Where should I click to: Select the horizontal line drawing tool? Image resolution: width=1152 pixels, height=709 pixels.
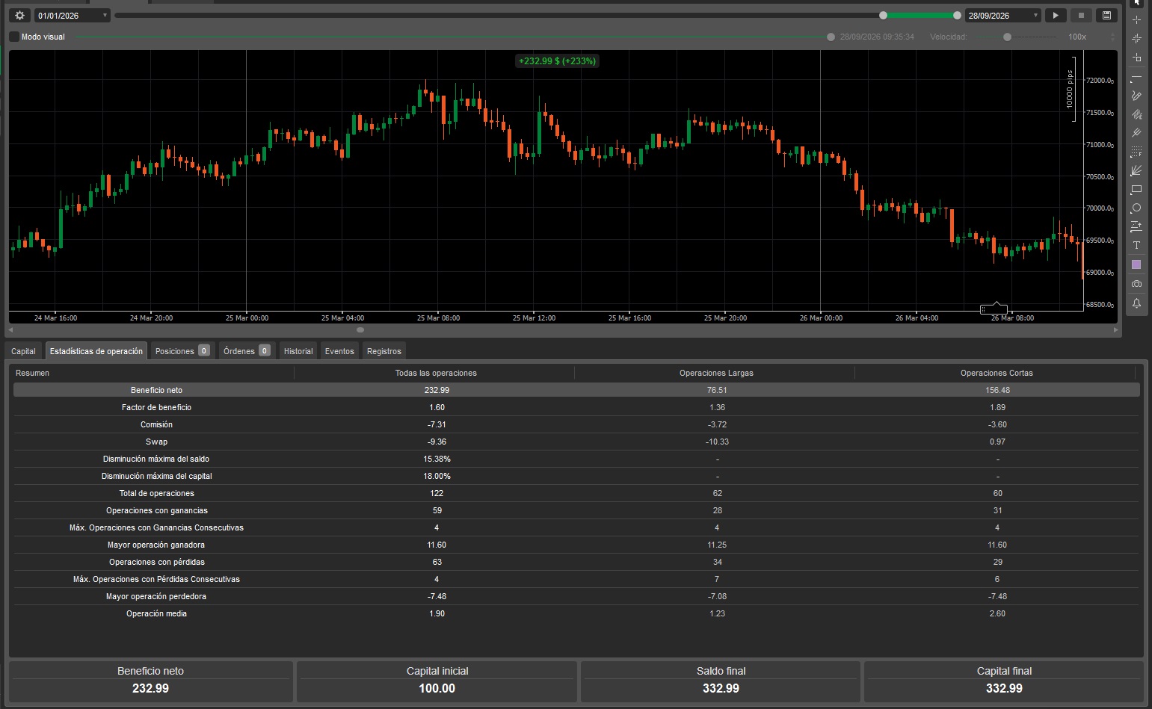(1136, 77)
